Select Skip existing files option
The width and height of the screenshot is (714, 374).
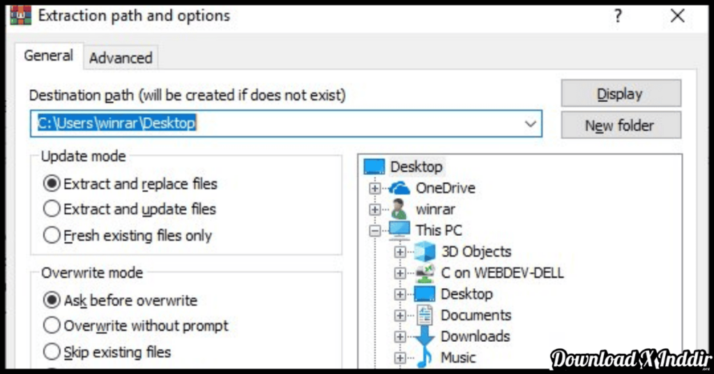[x=52, y=351]
